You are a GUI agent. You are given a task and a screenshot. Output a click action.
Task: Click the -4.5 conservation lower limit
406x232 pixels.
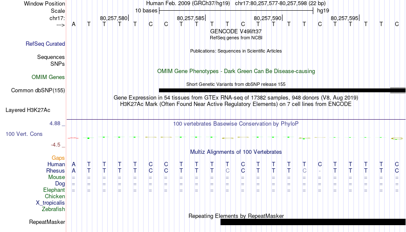[56, 145]
